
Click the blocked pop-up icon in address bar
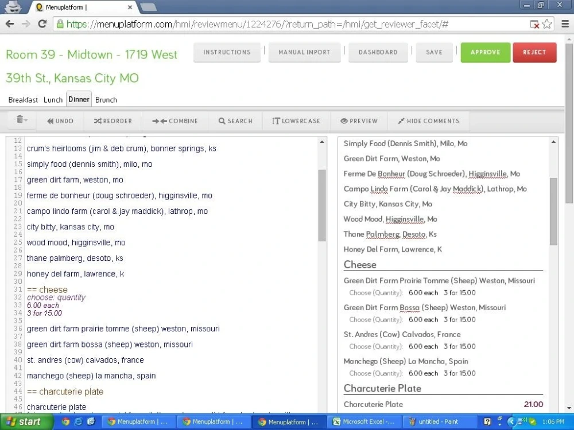[534, 25]
